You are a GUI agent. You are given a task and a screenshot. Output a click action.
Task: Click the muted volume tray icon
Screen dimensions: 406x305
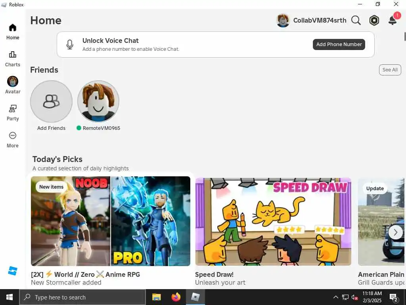[x=354, y=297]
